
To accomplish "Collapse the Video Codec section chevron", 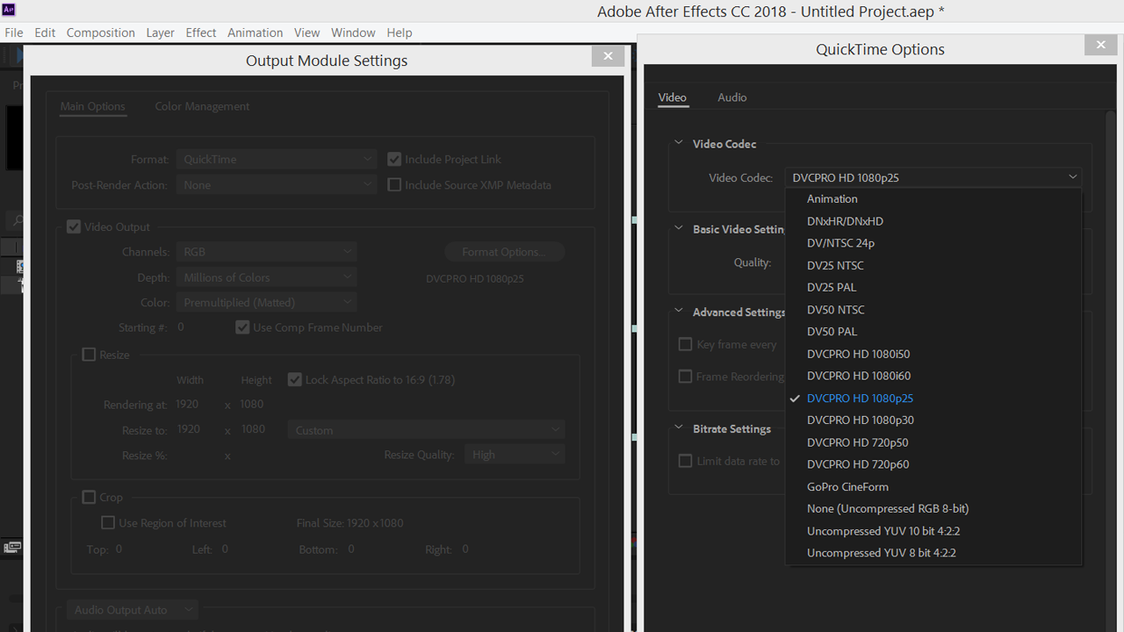I will [678, 143].
